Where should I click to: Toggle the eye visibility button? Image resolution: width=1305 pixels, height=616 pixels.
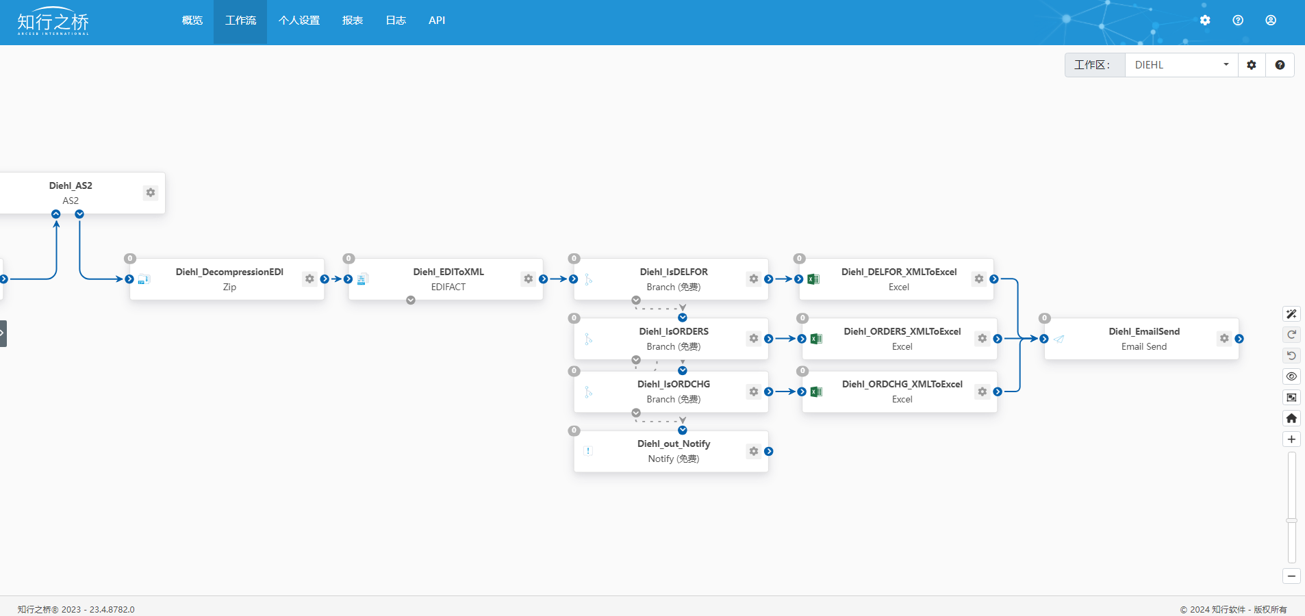1291,376
